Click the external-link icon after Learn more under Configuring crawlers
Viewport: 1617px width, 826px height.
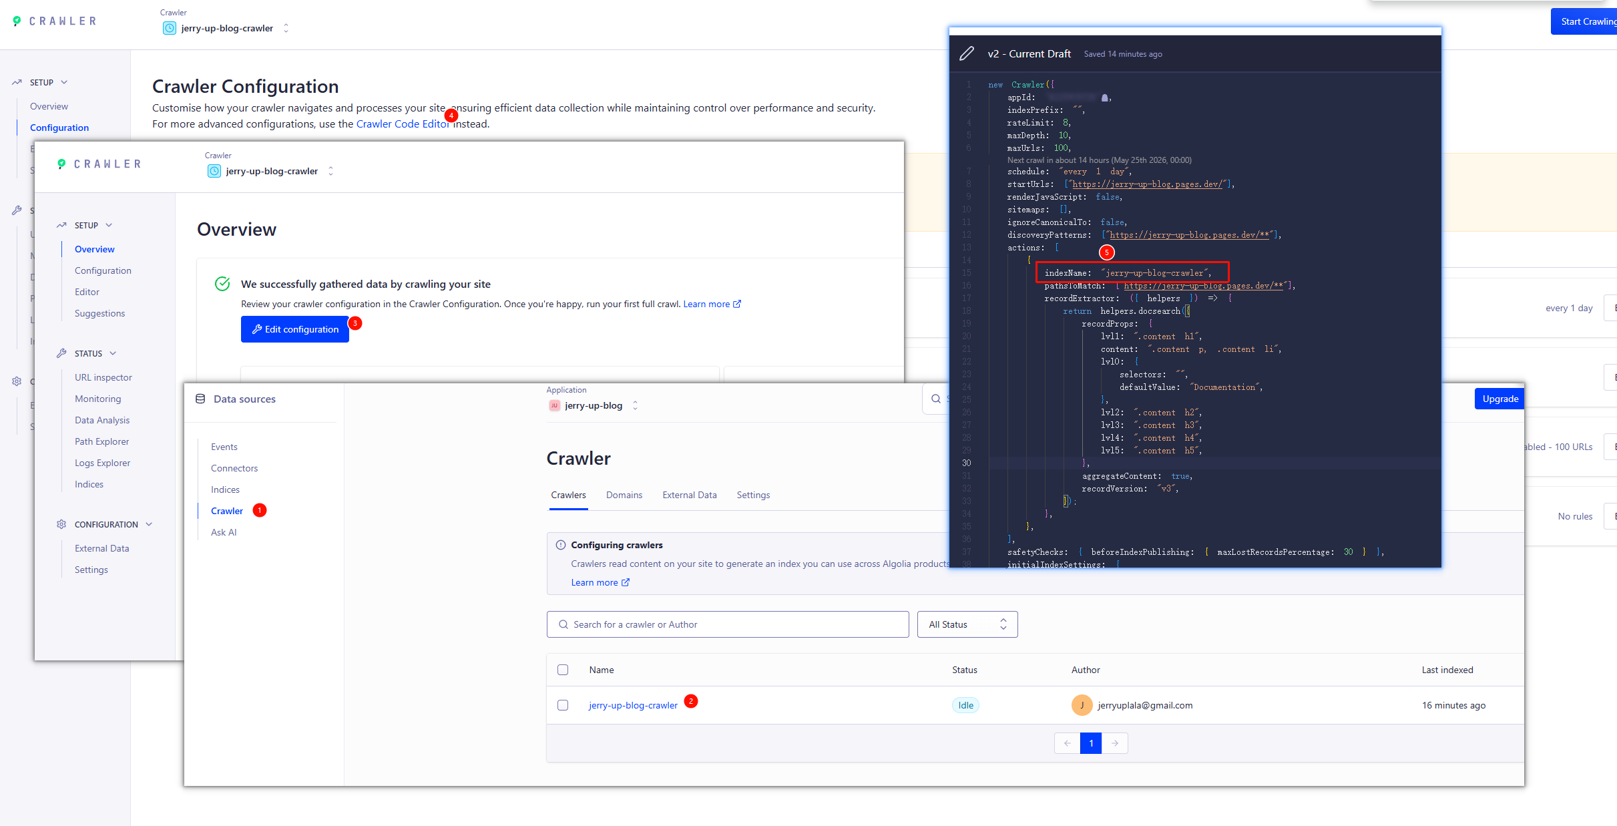pyautogui.click(x=626, y=583)
